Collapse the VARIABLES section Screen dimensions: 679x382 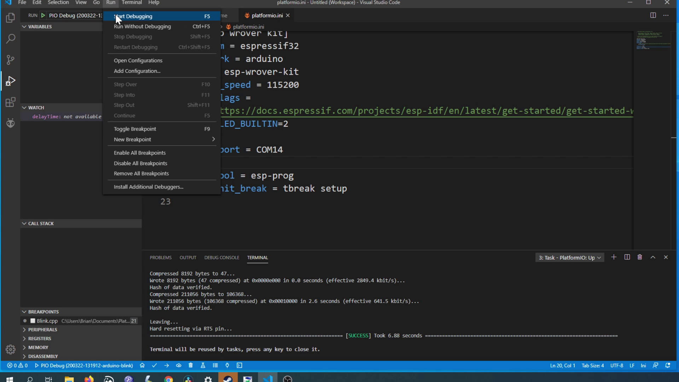(x=81, y=27)
